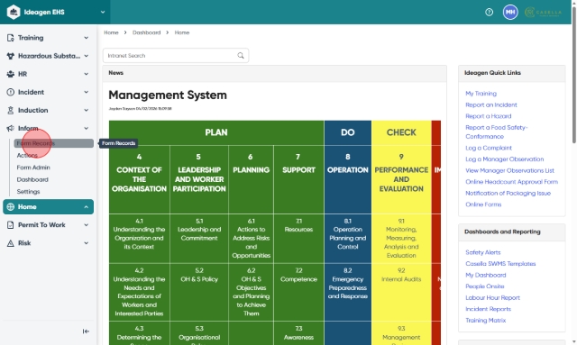Select the Home sidebar item

tap(48, 206)
